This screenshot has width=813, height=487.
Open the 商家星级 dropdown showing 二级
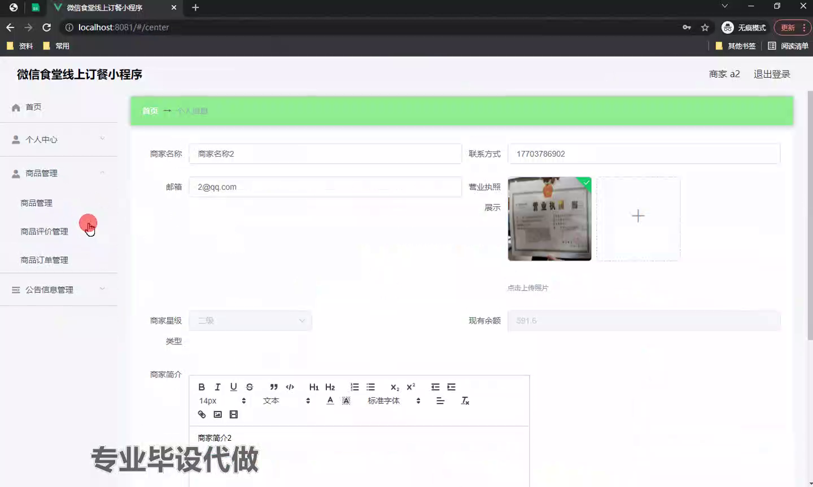(x=250, y=321)
